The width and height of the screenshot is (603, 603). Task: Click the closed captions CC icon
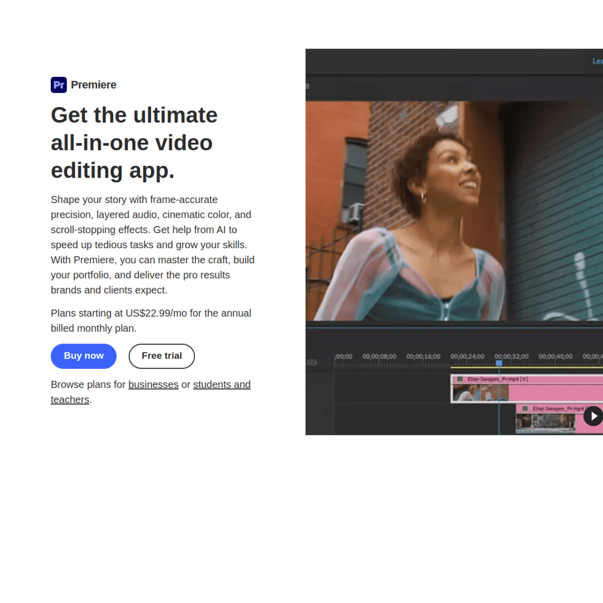(x=312, y=363)
